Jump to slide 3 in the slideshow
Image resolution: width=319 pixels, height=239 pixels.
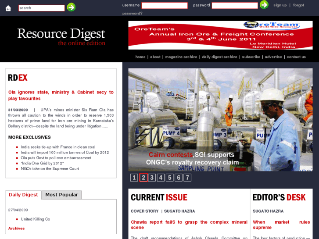152,178
